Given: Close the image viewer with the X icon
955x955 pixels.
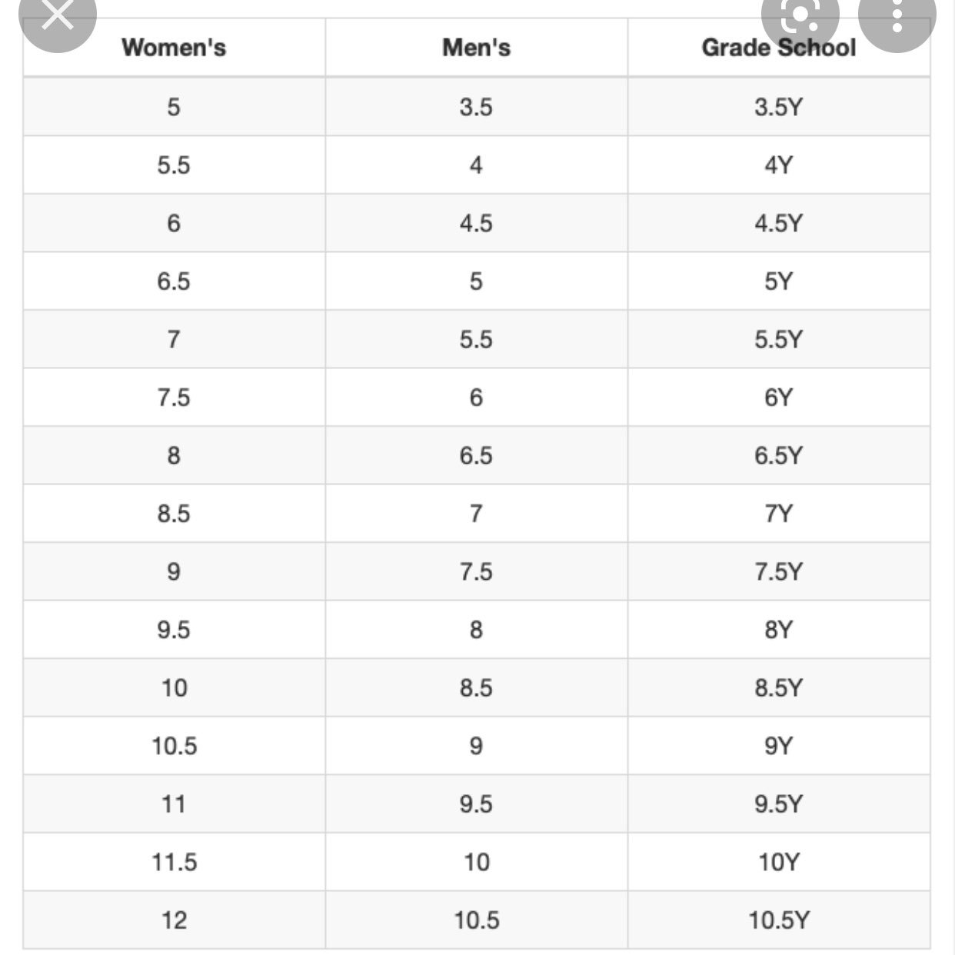Looking at the screenshot, I should pos(57,13).
